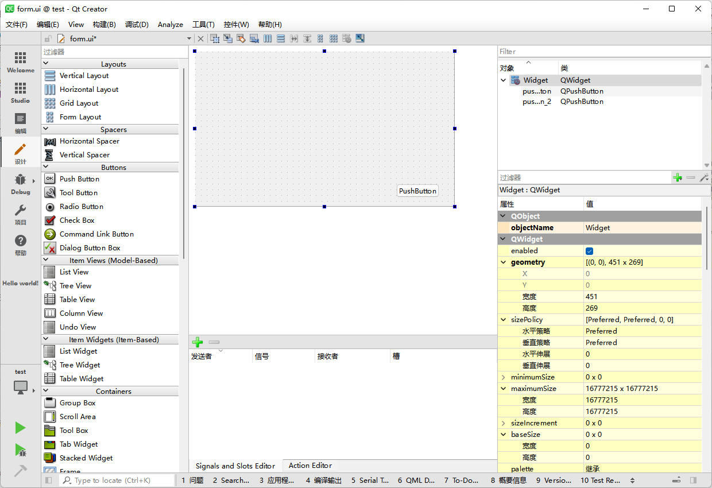This screenshot has width=712, height=488.
Task: Collapse the Containers widget category
Action: tap(46, 391)
